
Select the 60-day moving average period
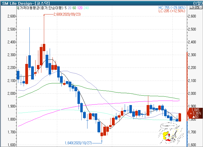pyautogui.click(x=74, y=8)
